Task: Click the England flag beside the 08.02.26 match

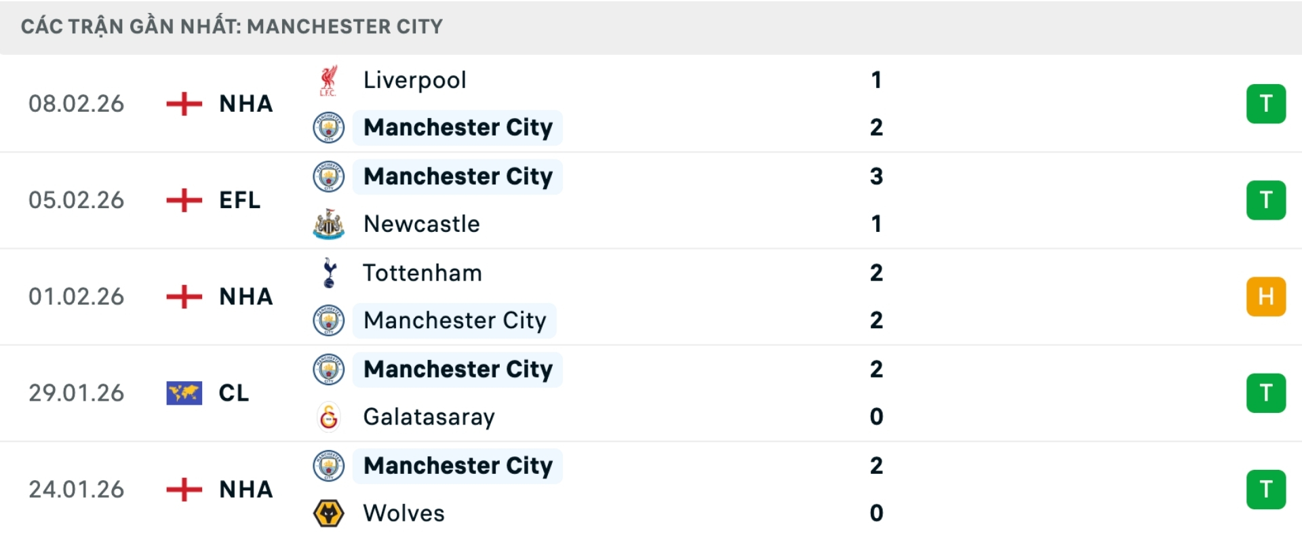Action: click(182, 104)
